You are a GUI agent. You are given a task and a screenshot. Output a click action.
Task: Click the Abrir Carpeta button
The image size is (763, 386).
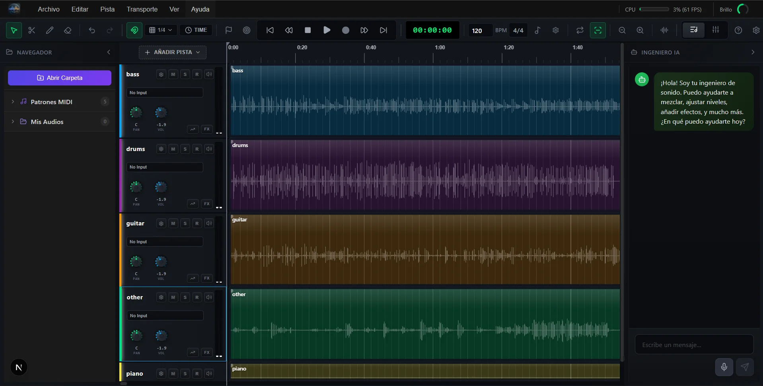[x=60, y=78]
